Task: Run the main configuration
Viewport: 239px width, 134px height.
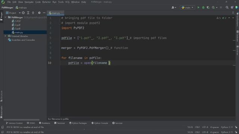Action: pos(198,7)
